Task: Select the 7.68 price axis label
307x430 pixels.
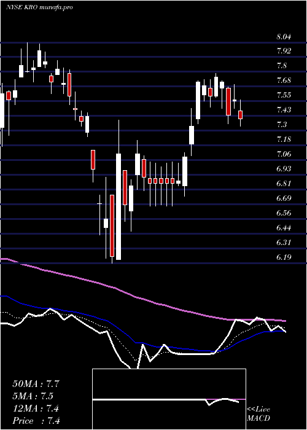Action: point(284,80)
